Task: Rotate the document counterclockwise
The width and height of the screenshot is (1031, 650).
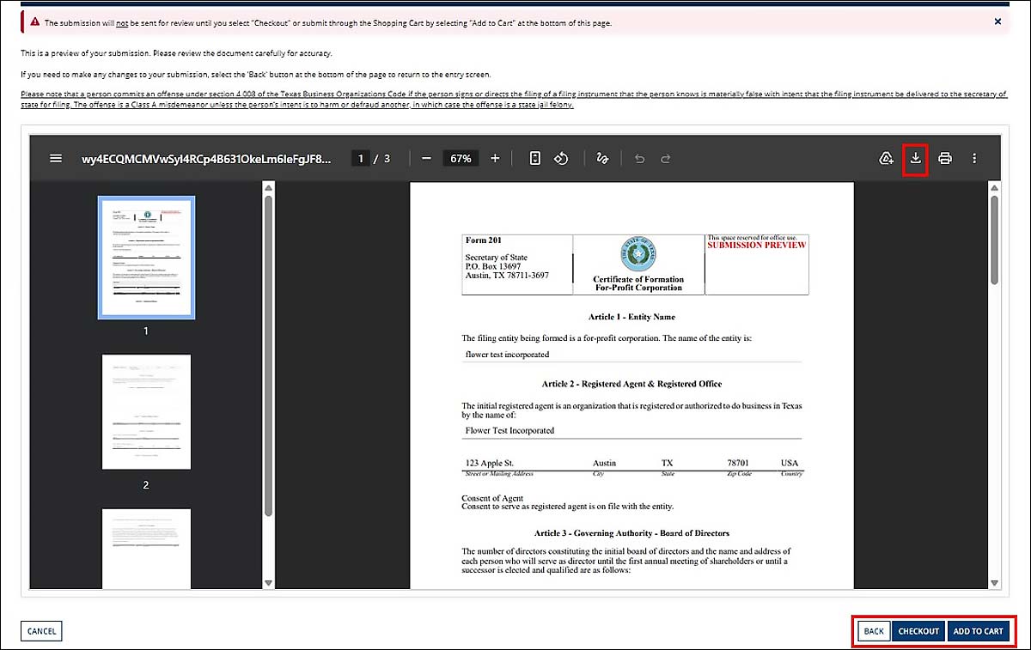Action: (x=561, y=159)
